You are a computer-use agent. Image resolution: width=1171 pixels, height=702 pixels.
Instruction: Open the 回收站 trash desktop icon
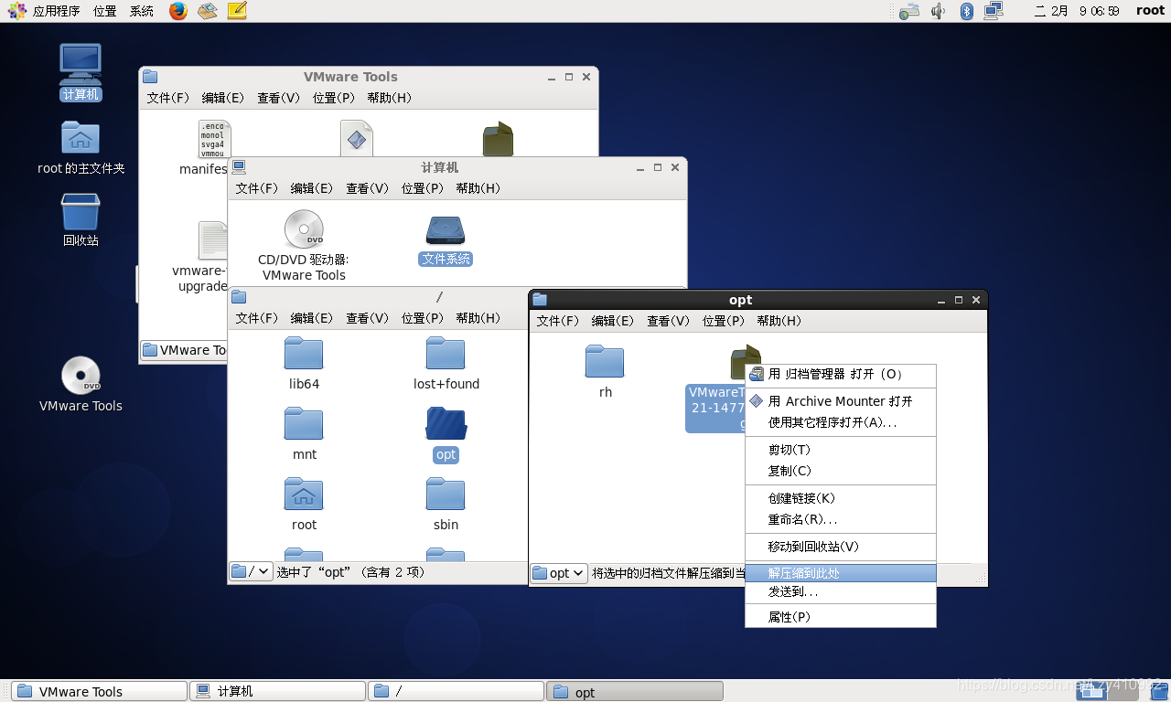pos(81,220)
